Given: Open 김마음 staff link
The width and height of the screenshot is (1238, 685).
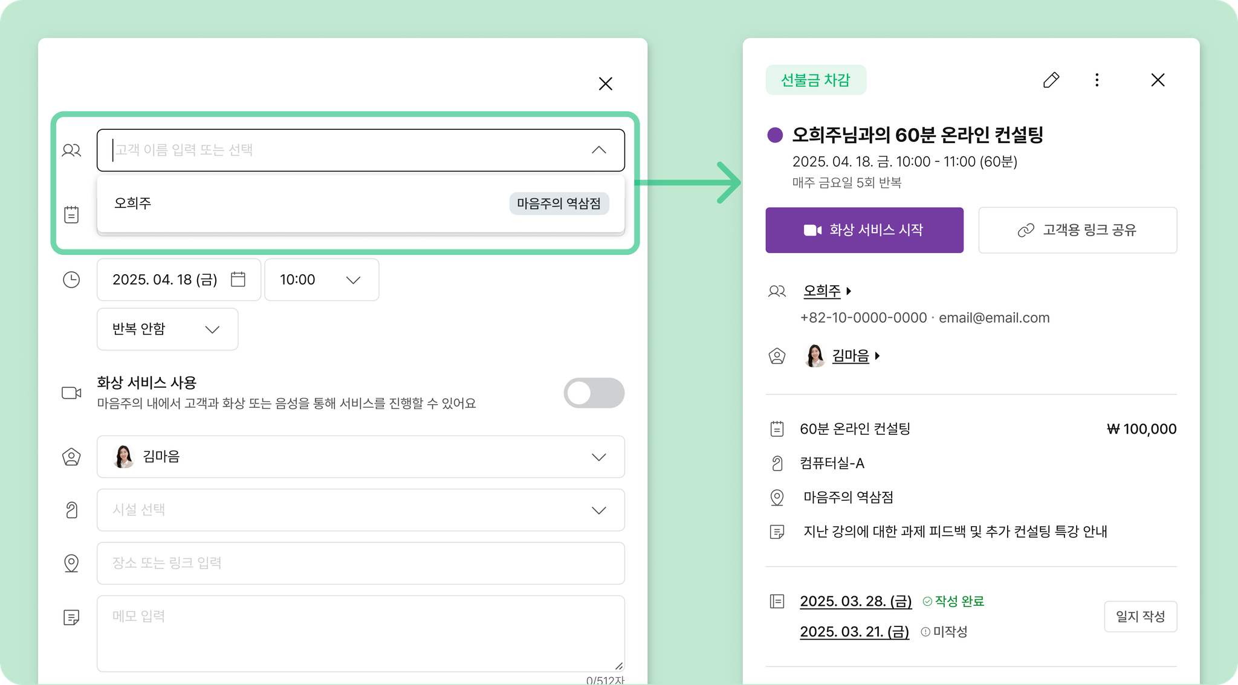Looking at the screenshot, I should coord(851,356).
